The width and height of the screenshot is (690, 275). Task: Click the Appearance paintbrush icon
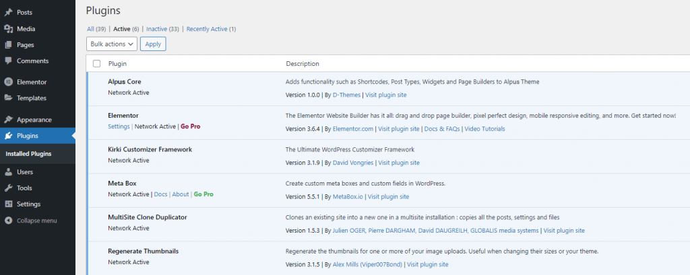[8, 120]
